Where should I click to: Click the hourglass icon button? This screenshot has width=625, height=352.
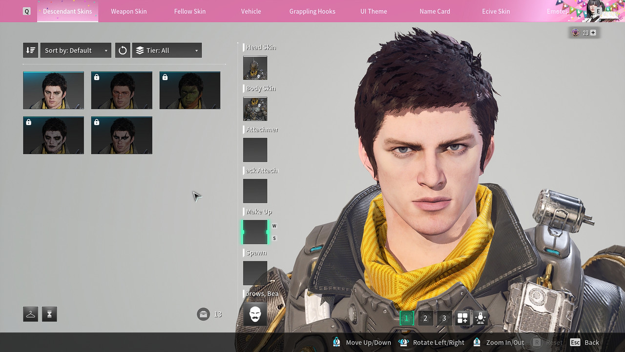click(49, 314)
